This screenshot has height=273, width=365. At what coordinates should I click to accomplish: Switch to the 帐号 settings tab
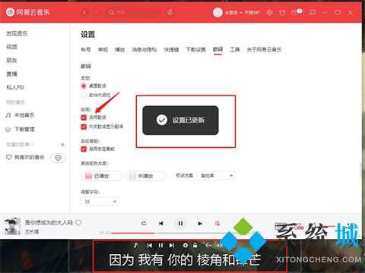point(86,49)
